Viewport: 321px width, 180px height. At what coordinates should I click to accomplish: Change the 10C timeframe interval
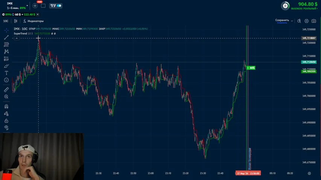[x=6, y=21]
